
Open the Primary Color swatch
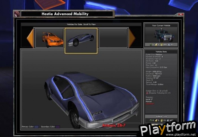(36, 127)
